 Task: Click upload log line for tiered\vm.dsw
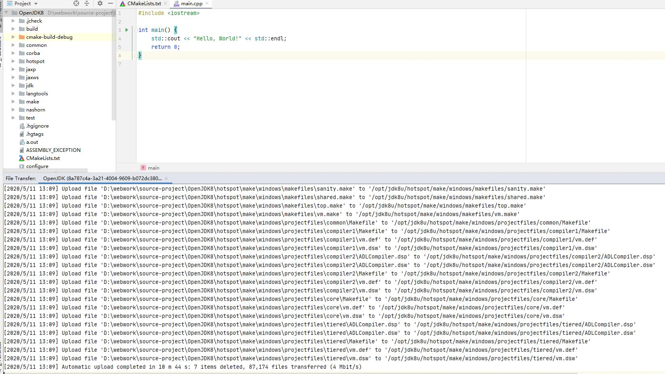coord(291,358)
